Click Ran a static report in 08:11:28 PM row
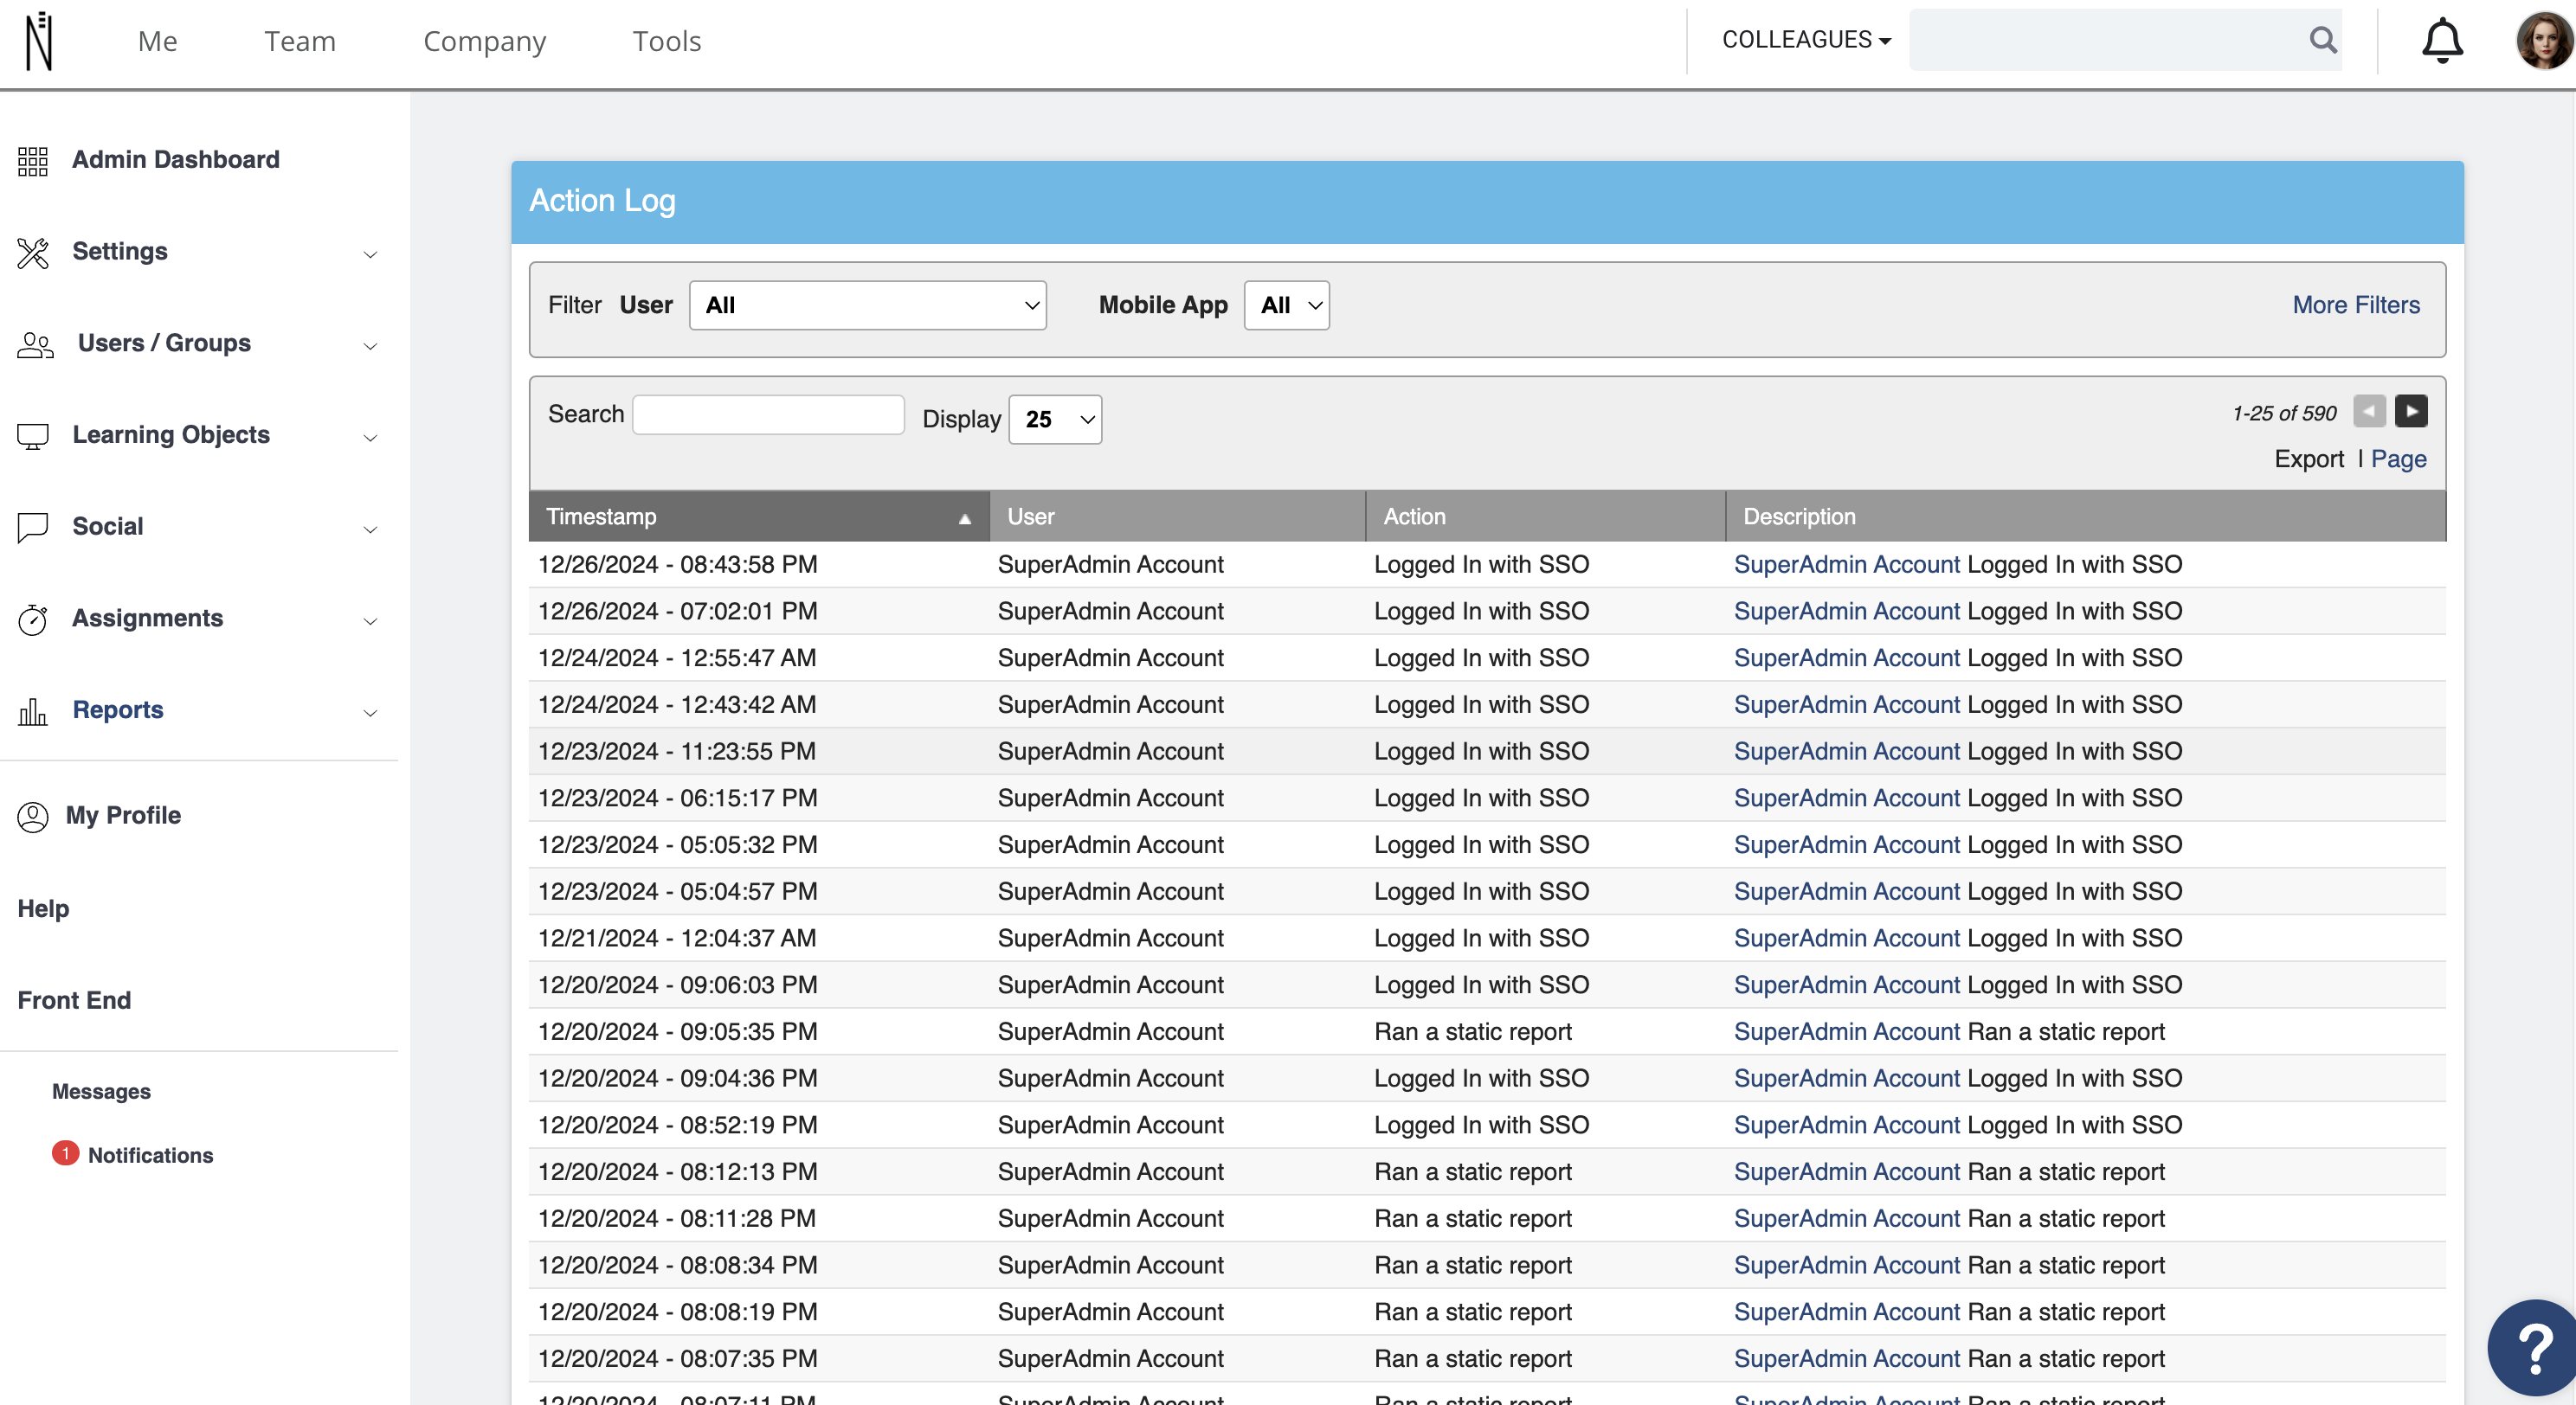2576x1405 pixels. 1472,1218
